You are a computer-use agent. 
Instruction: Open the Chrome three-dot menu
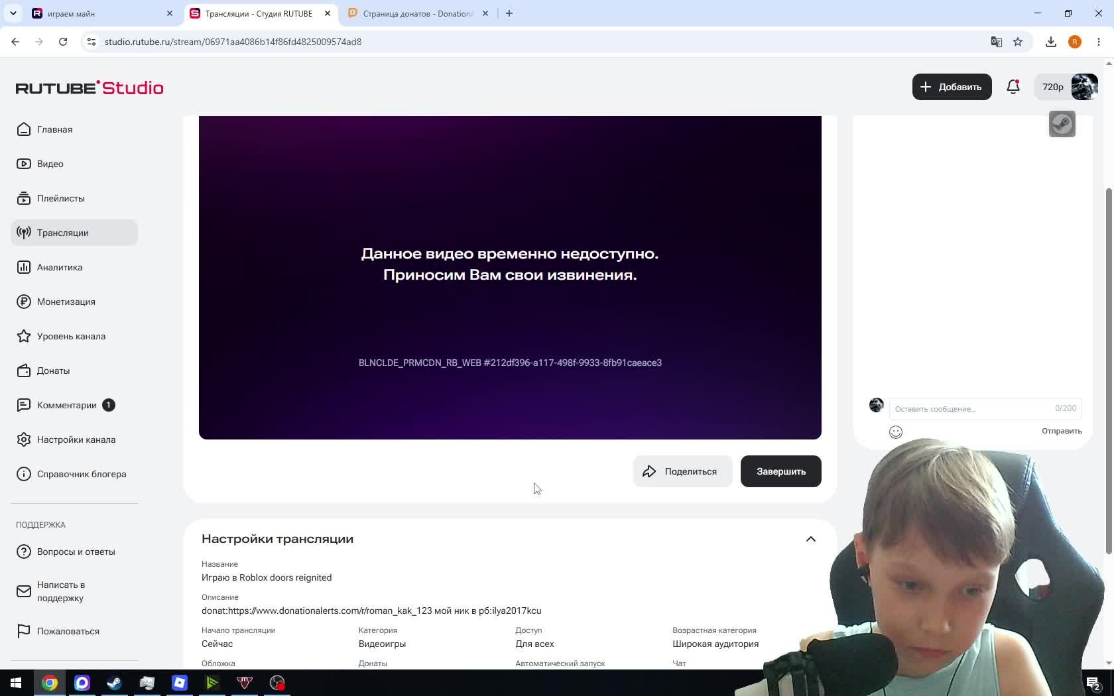[1099, 42]
